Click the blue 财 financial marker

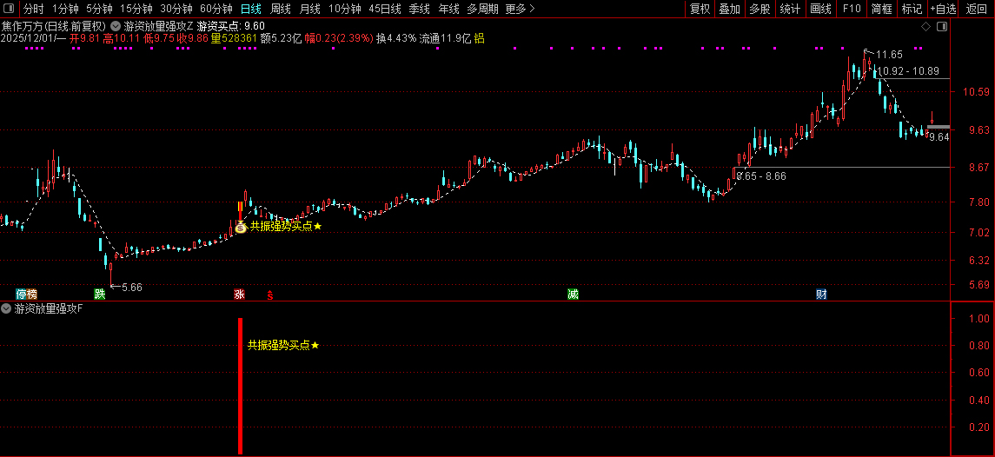[822, 294]
